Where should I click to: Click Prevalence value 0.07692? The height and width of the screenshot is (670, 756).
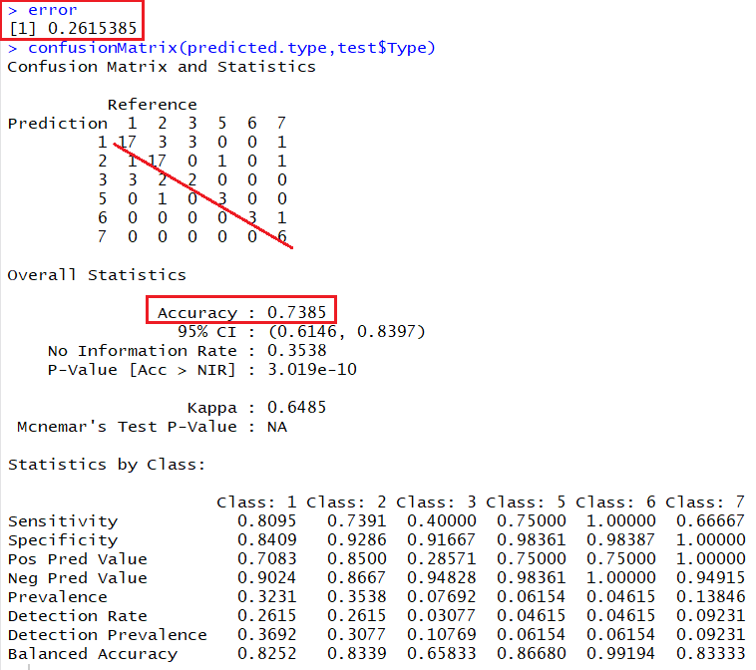coord(442,597)
